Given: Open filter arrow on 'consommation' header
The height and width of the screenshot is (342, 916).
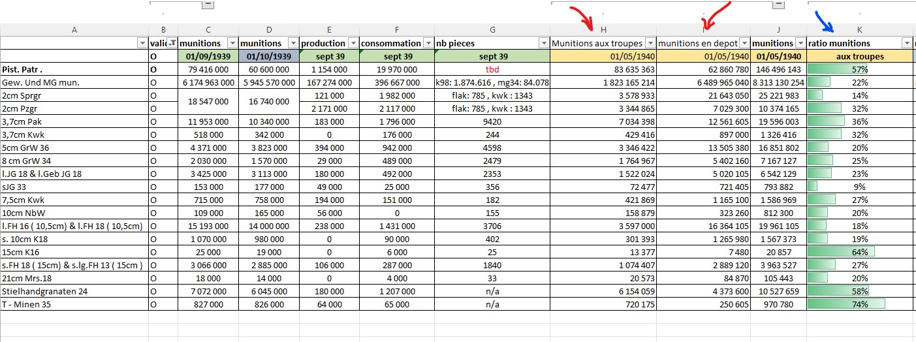Looking at the screenshot, I should click(428, 43).
